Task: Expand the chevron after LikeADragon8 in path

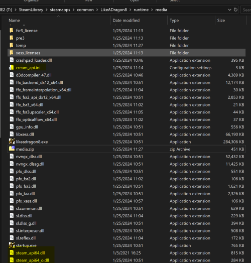Action: coord(130,10)
